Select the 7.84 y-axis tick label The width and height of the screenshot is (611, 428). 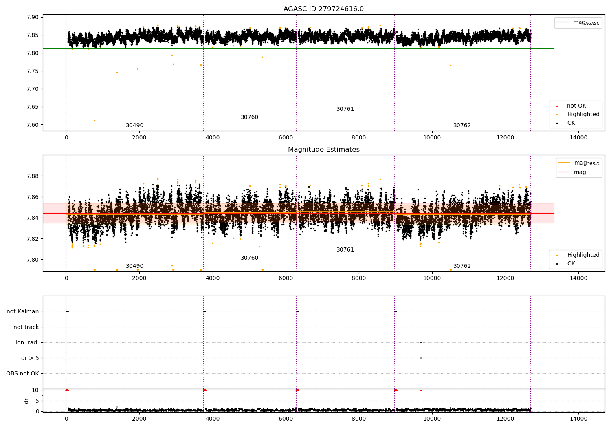point(33,218)
